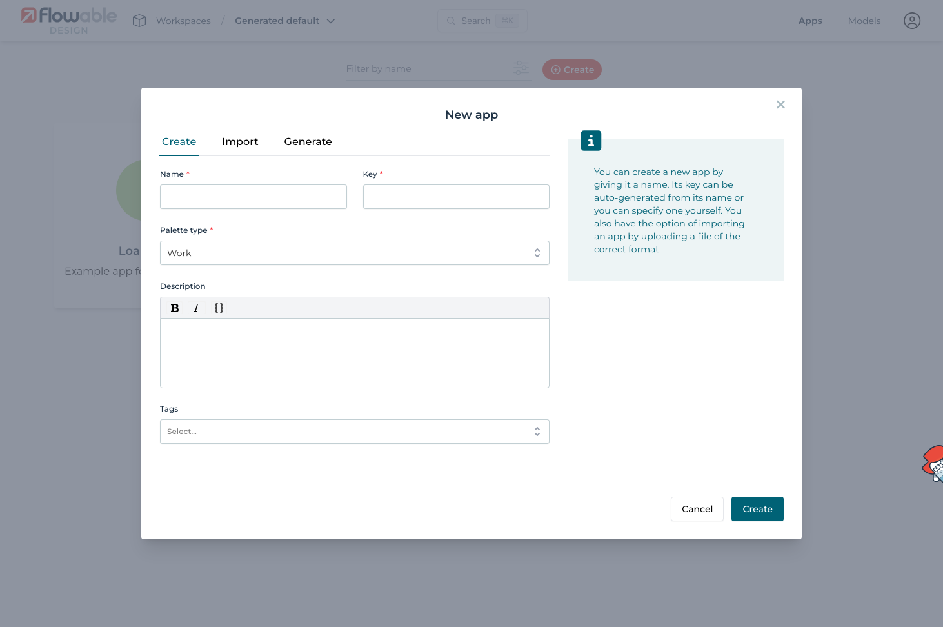Screen dimensions: 943x627
Task: Close the New app dialog
Action: (x=780, y=104)
